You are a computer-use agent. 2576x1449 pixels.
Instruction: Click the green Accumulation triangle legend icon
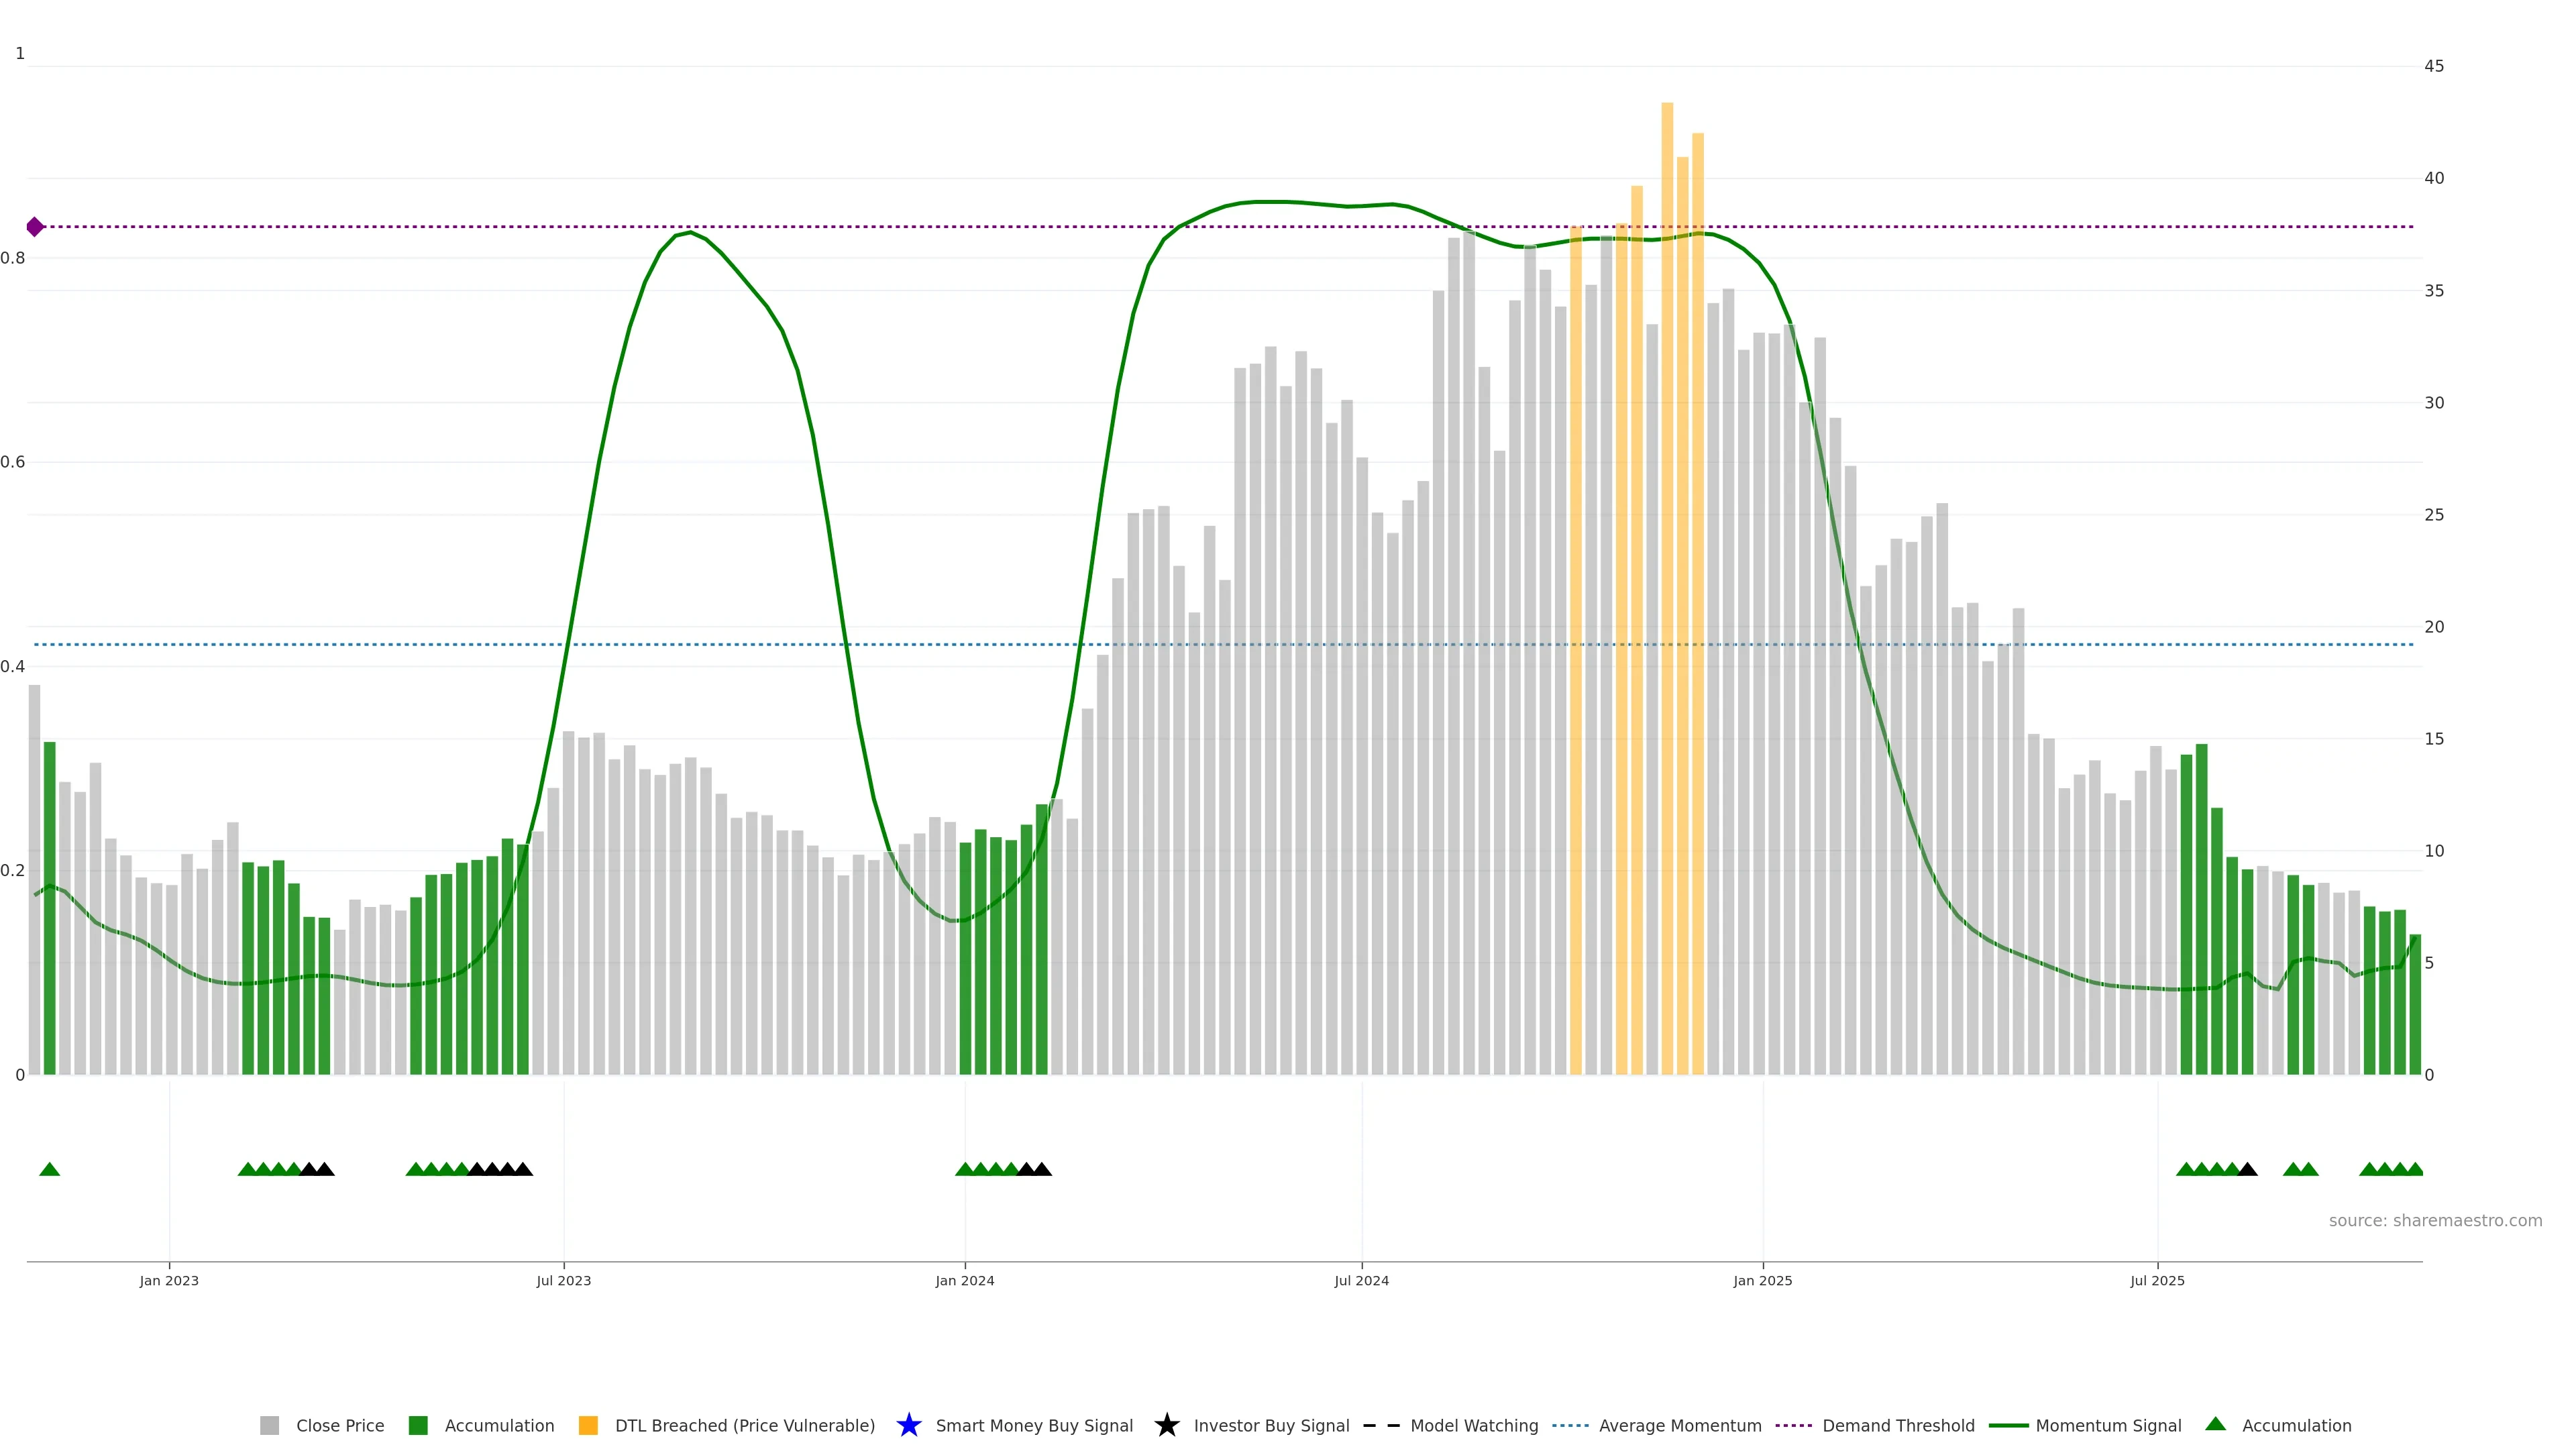click(x=2215, y=1424)
